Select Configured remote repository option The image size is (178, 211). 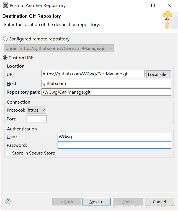[x=5, y=39]
